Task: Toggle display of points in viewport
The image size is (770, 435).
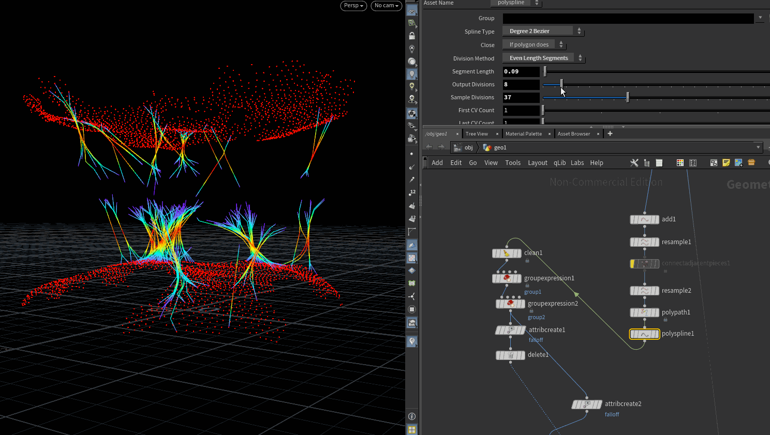Action: (x=412, y=154)
